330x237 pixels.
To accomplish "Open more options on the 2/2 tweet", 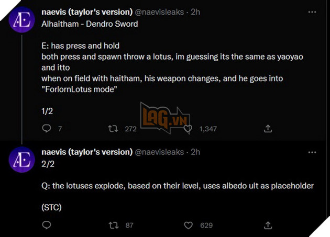I will point(314,152).
